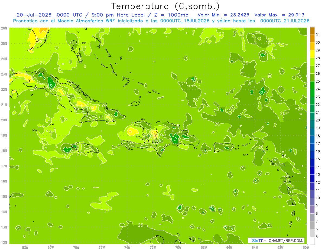
Task: Click the 70W longitude axis label
Action: tap(178, 247)
